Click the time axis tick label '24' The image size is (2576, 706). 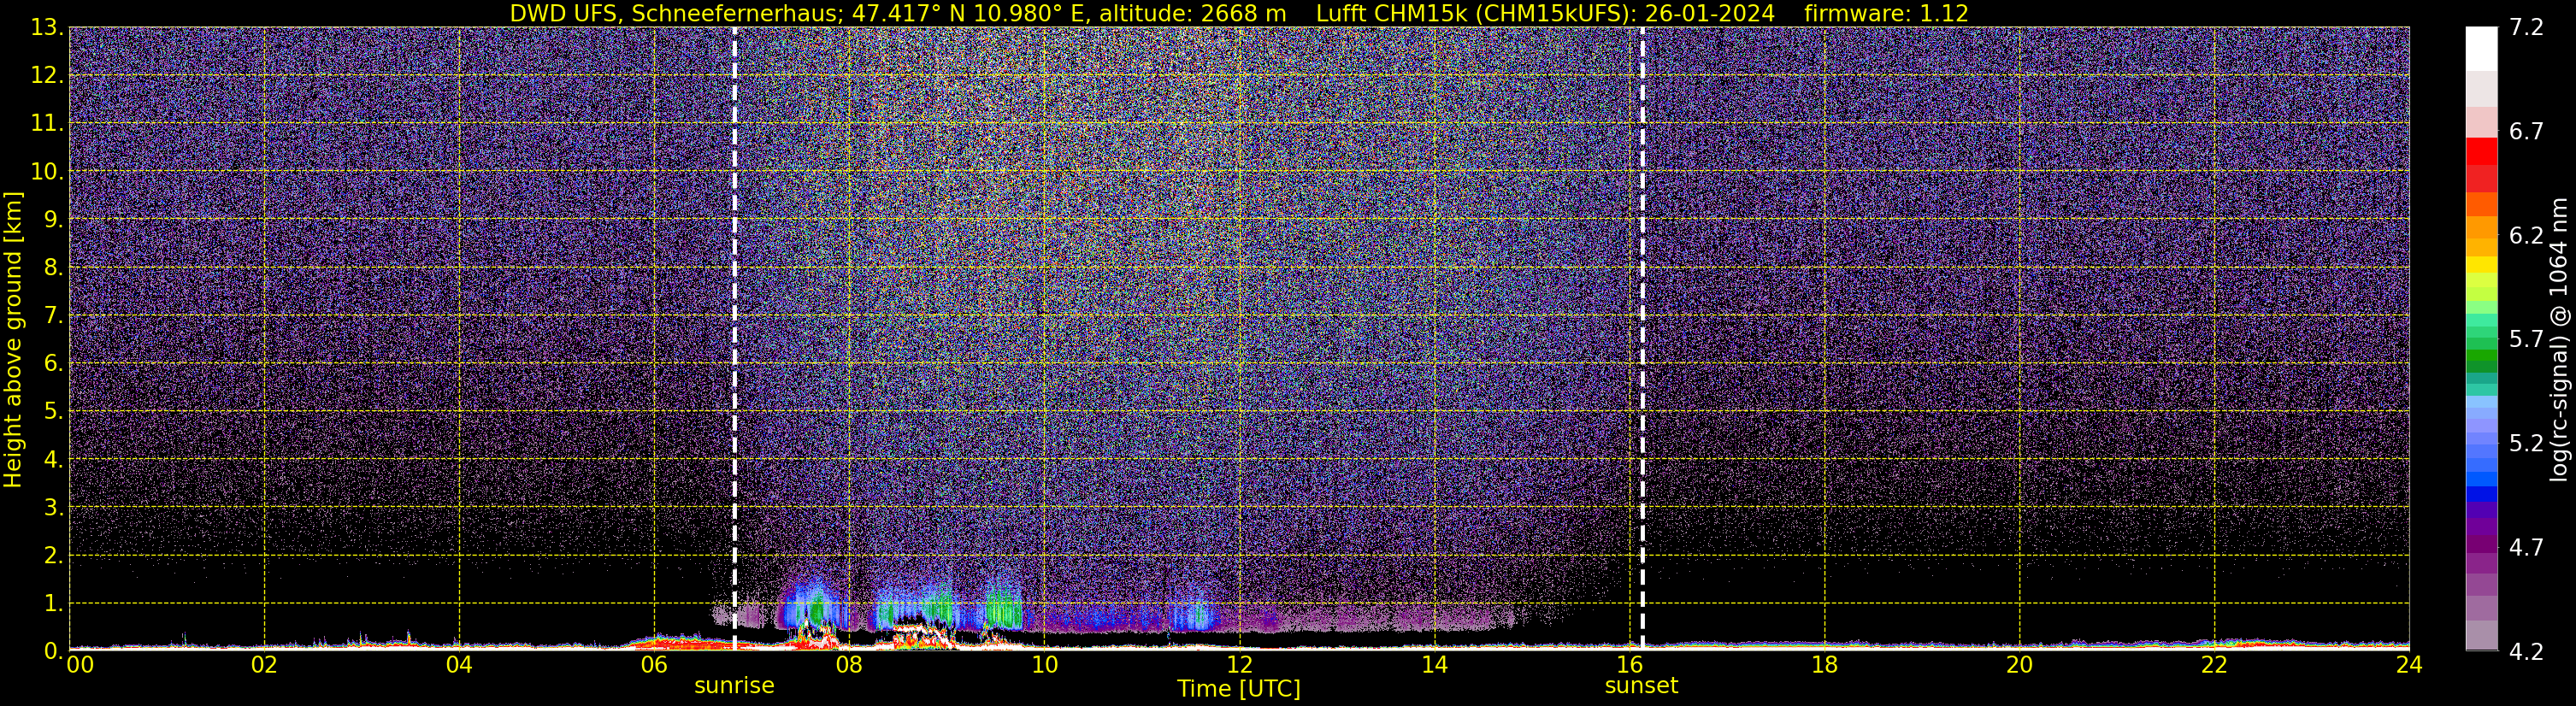2409,665
